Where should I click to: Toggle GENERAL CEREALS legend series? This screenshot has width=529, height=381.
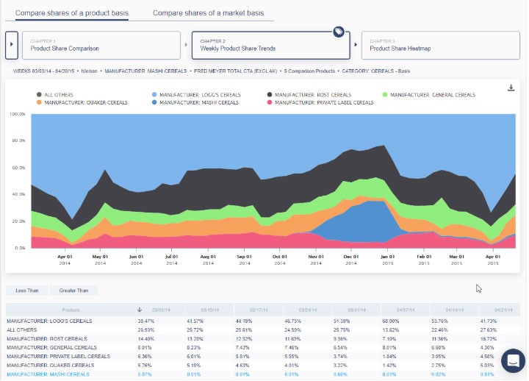[429, 95]
